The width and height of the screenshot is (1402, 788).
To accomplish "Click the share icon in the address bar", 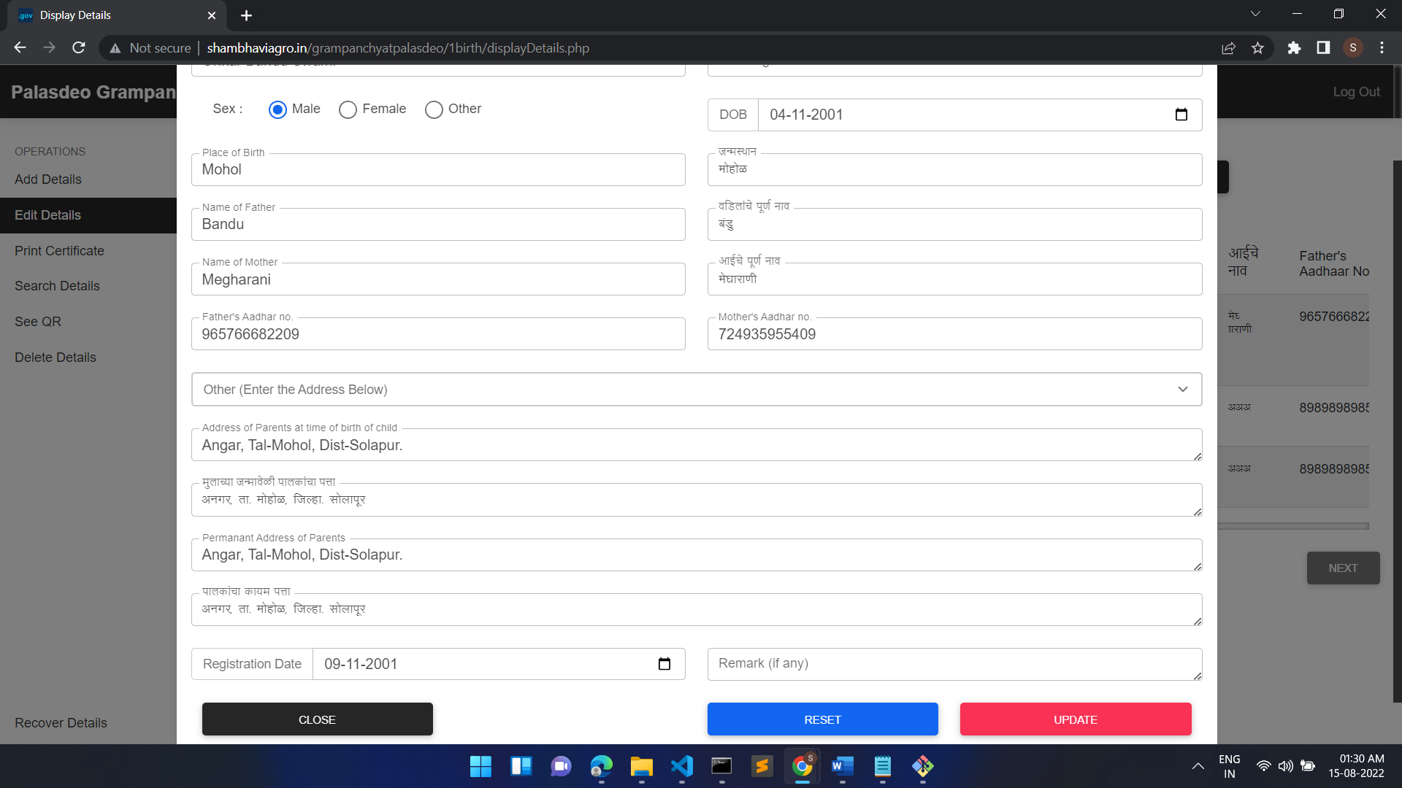I will click(1229, 47).
